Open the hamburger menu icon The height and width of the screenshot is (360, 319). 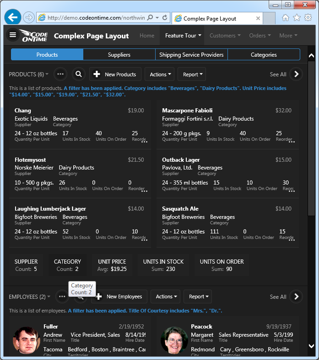(13, 35)
